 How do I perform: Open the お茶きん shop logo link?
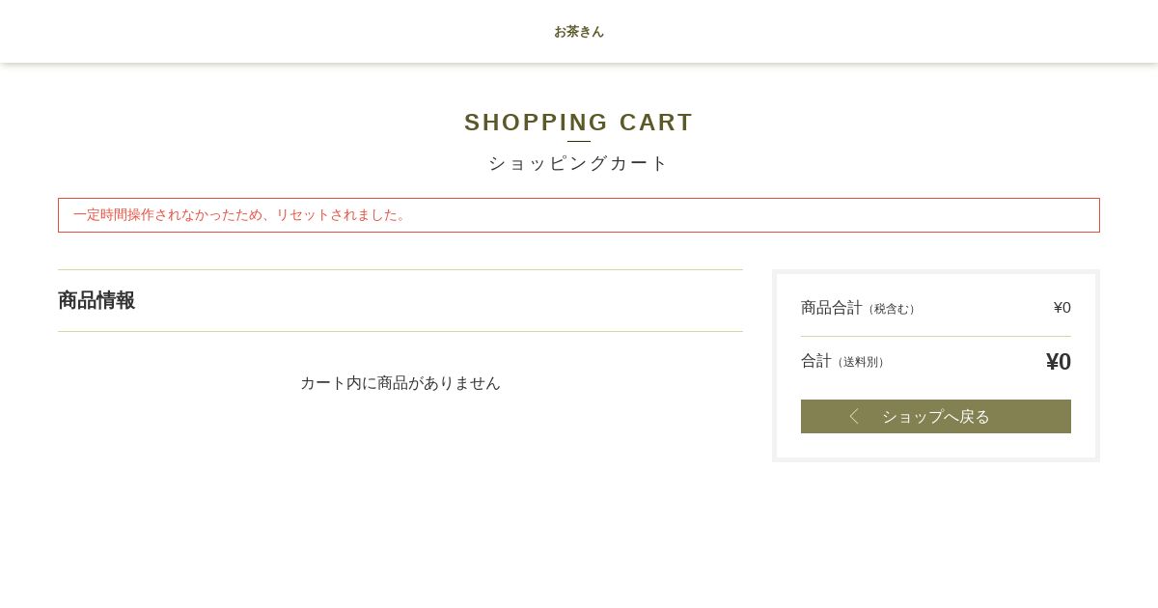579,32
